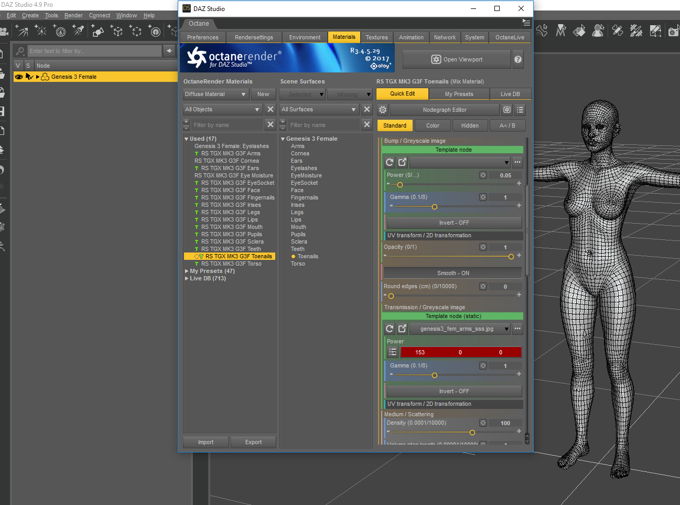Expand the My Presets (47) group

186,271
